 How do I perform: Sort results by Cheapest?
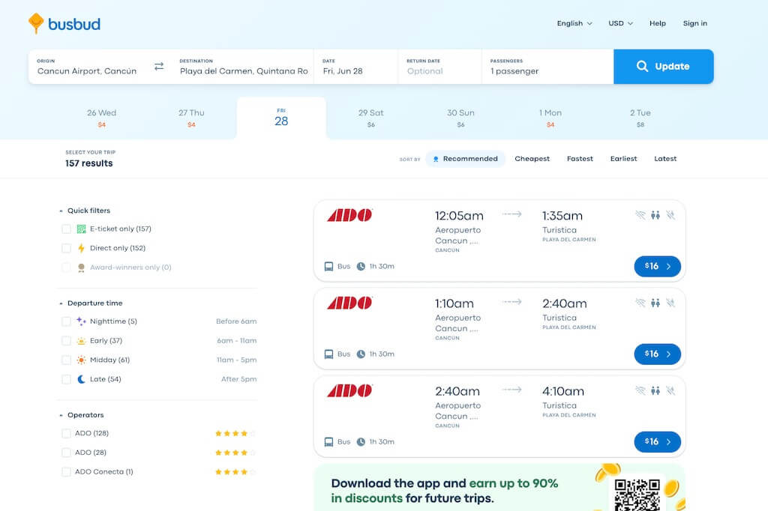532,159
